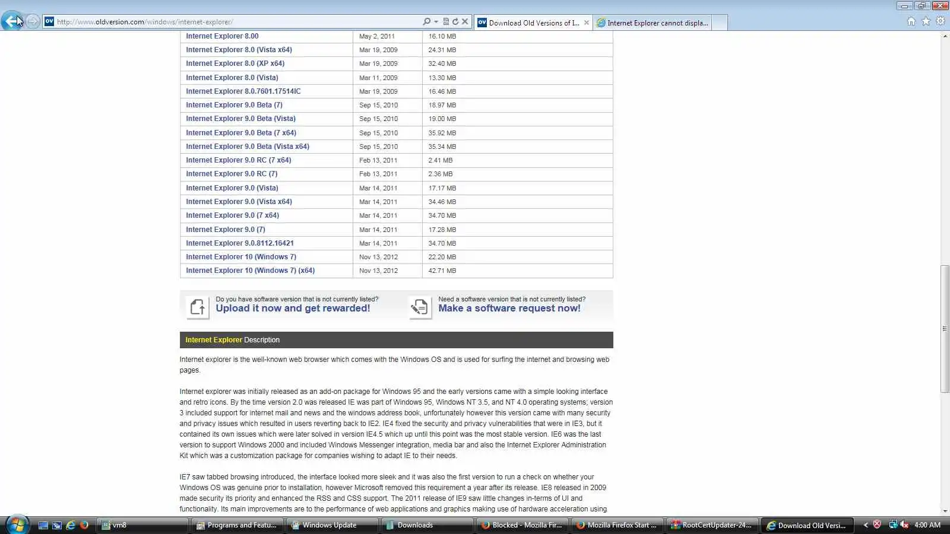Open Internet Explorer 9.0 Beta (Vista x64) link
Image resolution: width=950 pixels, height=534 pixels.
click(248, 147)
